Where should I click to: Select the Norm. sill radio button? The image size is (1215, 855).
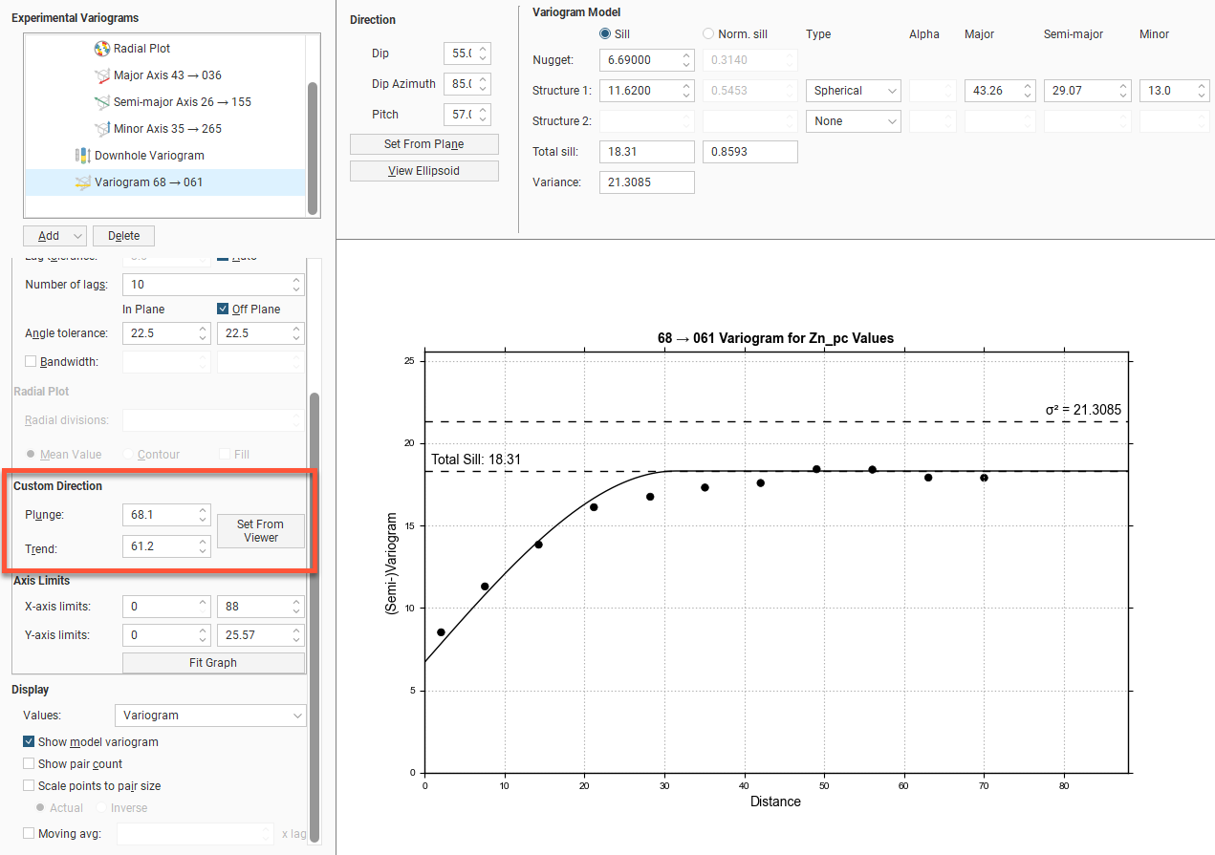coord(708,34)
